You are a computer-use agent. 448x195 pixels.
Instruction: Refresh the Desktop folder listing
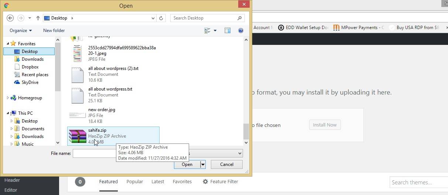click(x=161, y=18)
